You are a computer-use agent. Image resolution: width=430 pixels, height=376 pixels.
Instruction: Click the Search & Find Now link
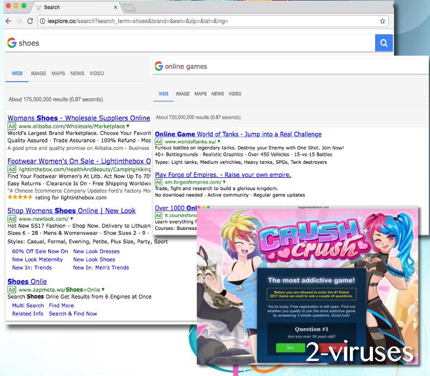(x=73, y=314)
